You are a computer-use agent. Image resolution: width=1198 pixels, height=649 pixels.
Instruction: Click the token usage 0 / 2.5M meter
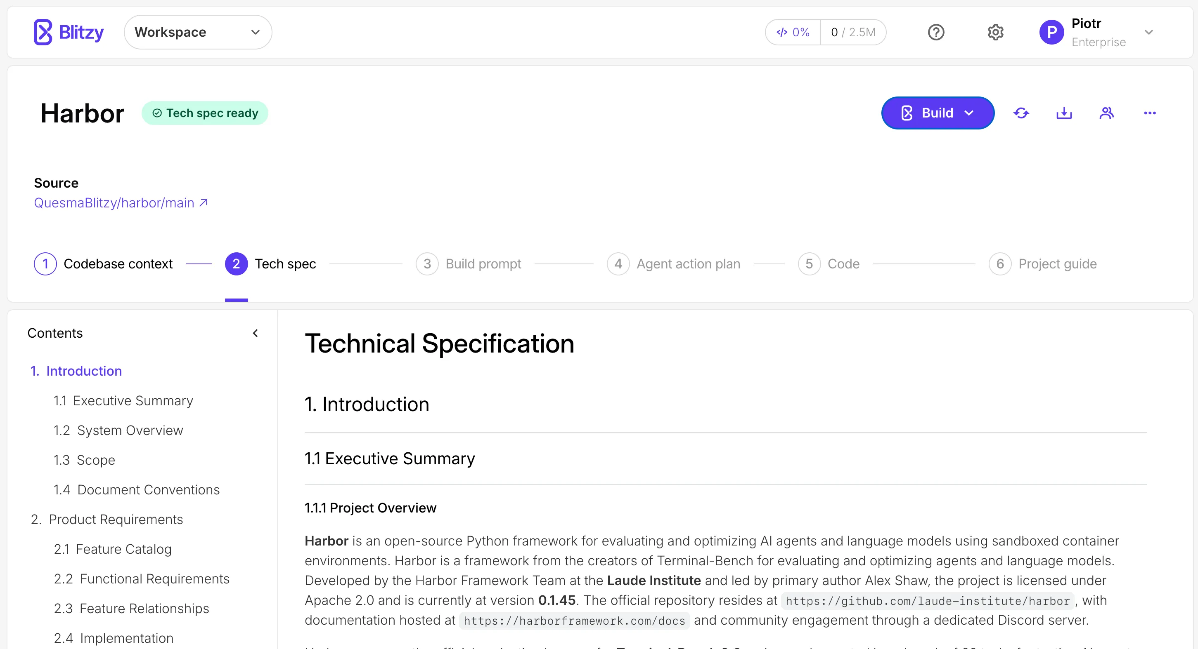[854, 32]
